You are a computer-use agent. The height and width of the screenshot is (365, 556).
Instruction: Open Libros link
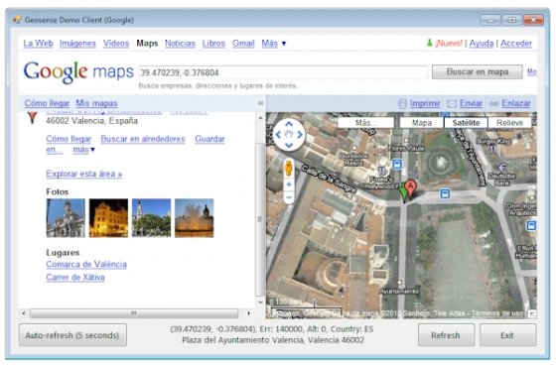[213, 44]
